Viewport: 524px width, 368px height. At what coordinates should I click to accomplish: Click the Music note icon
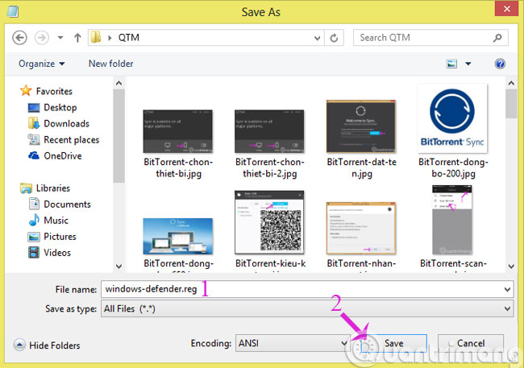[x=34, y=220]
